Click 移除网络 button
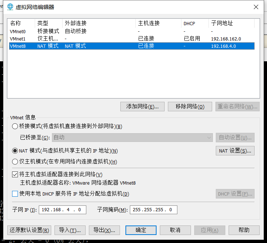Viewport: 267px width, 243px height. (x=190, y=107)
